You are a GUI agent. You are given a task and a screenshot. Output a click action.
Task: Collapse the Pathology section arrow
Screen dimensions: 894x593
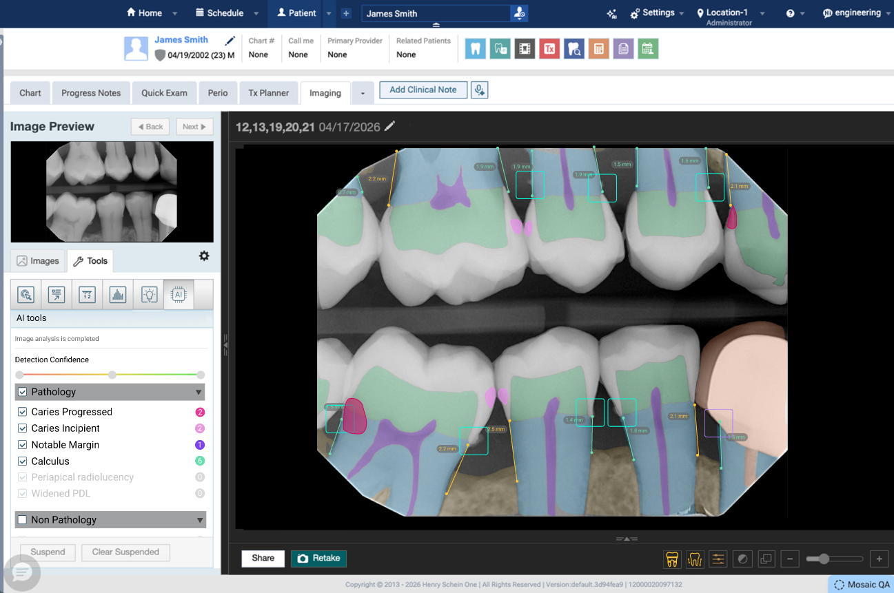[199, 393]
